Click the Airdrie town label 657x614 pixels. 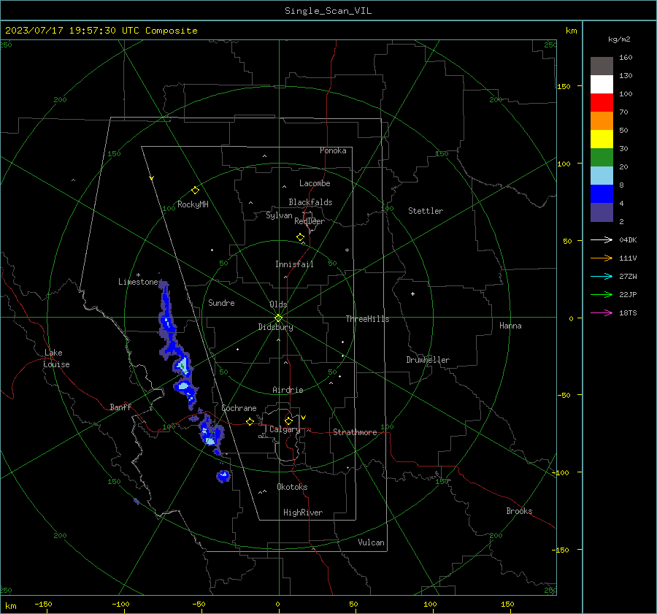coord(288,390)
